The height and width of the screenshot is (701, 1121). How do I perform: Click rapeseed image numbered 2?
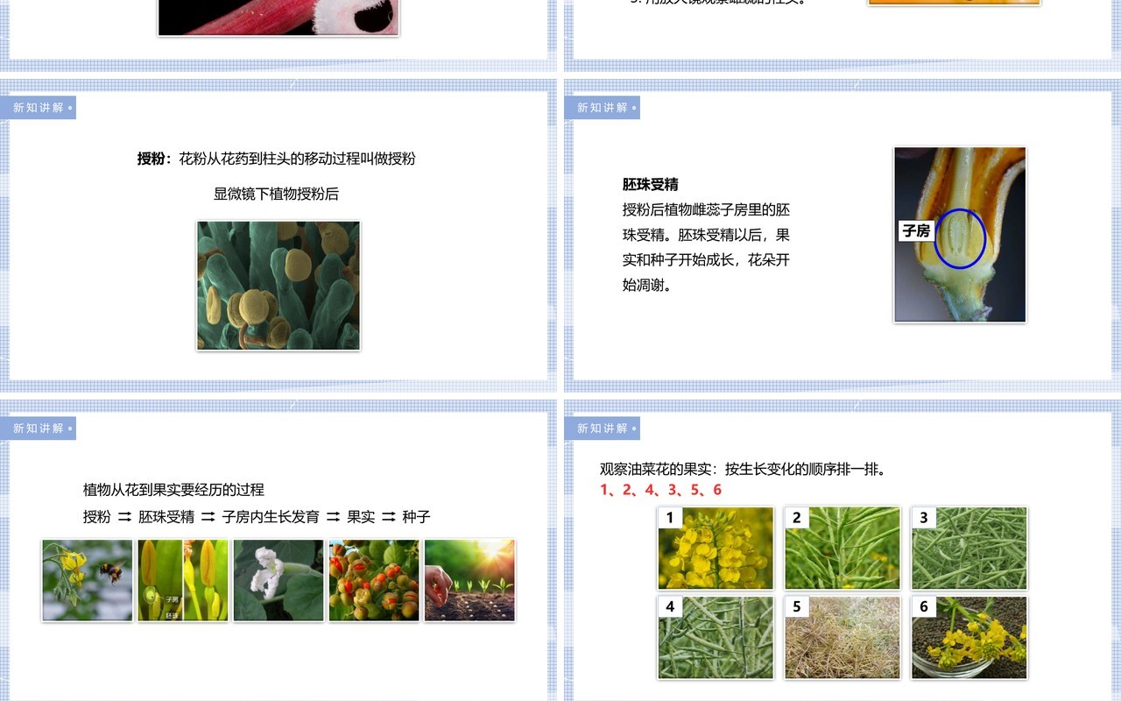(x=843, y=548)
